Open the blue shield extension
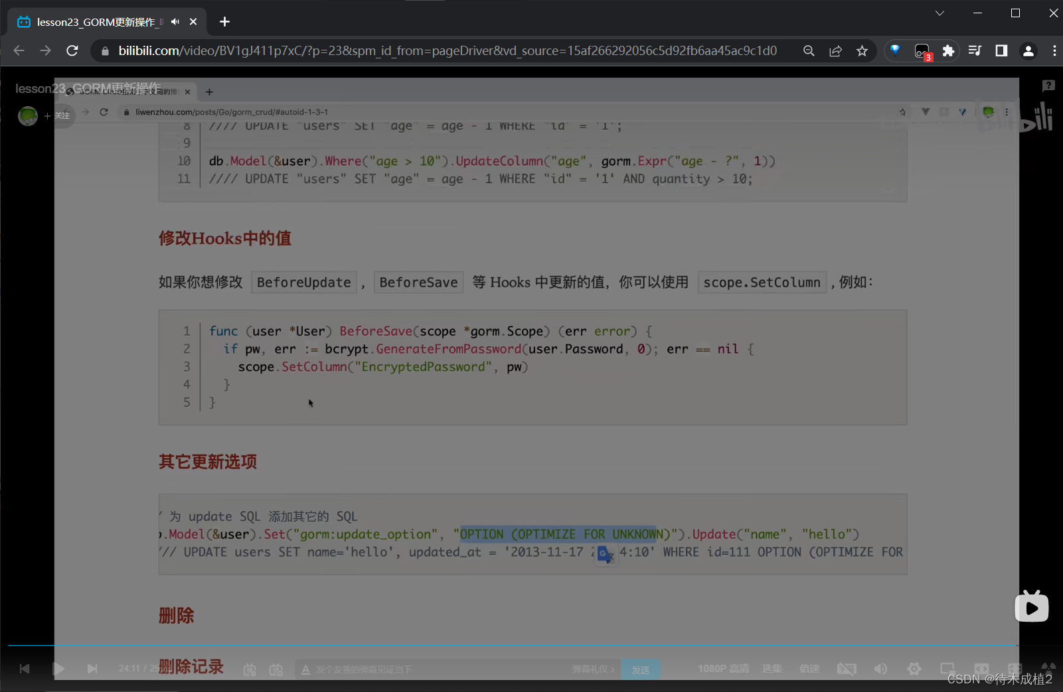The height and width of the screenshot is (692, 1063). 895,50
